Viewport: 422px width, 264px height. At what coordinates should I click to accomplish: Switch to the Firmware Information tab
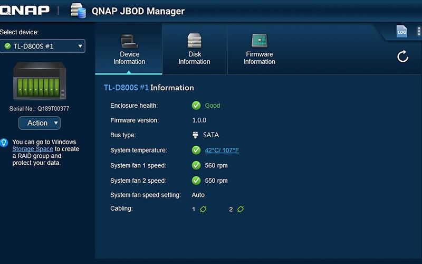click(259, 49)
